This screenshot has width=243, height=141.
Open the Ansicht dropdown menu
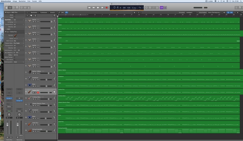(53, 13)
